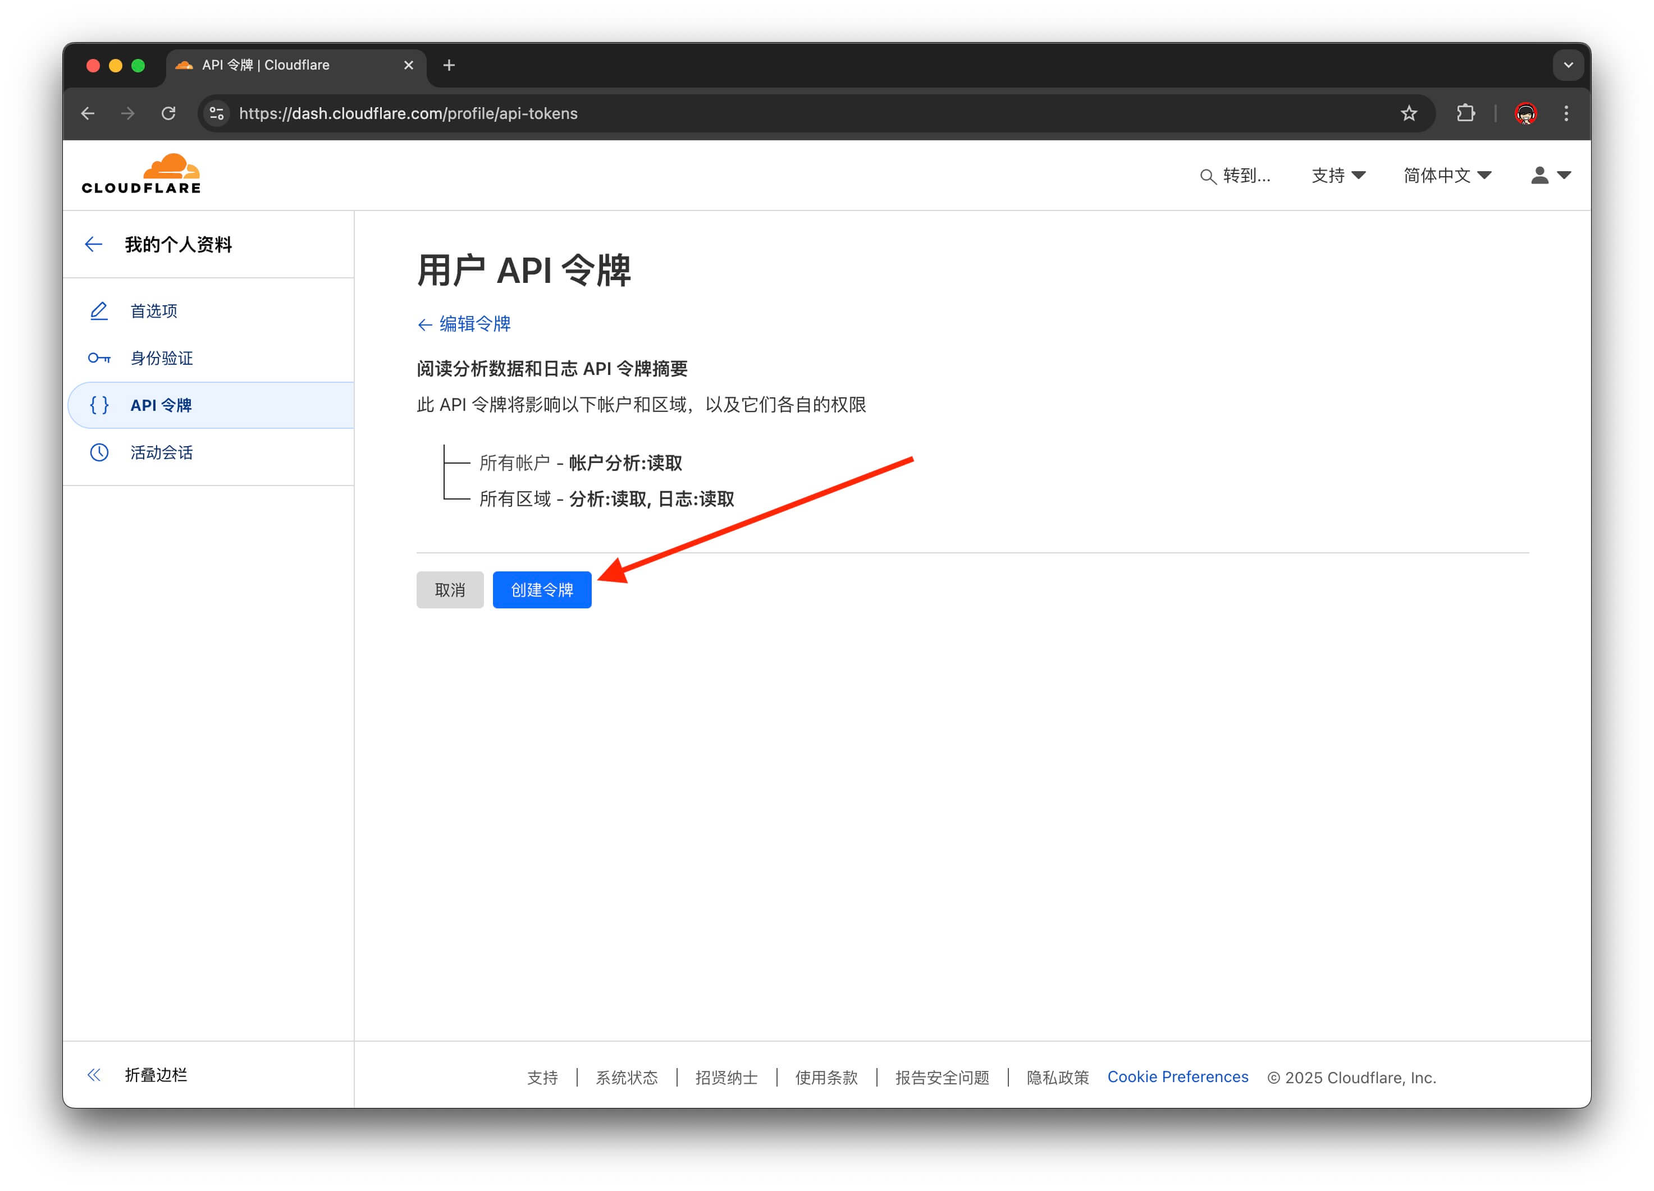
Task: Click the 所有帐户 - 帐户分析:读取 line
Action: tap(581, 463)
